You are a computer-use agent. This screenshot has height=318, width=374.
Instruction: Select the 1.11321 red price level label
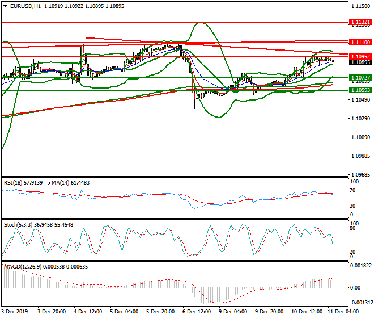coord(360,22)
